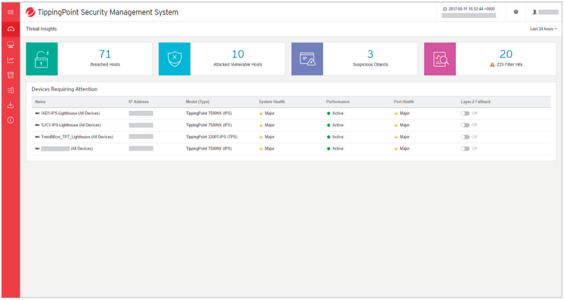Click the green Breached Hosts padlock tile
Viewport: 565px width, 300px height.
[42, 59]
